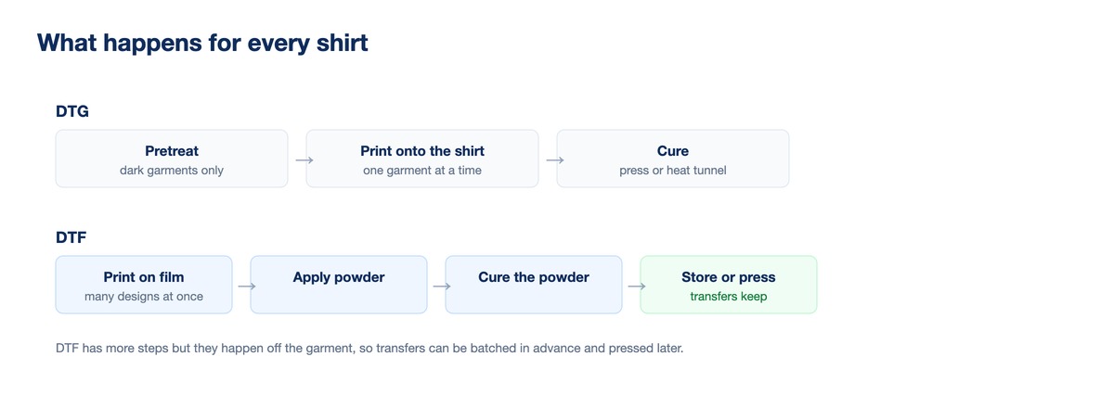Click the 'dark garments only' subtitle
This screenshot has width=1114, height=395.
(x=172, y=171)
